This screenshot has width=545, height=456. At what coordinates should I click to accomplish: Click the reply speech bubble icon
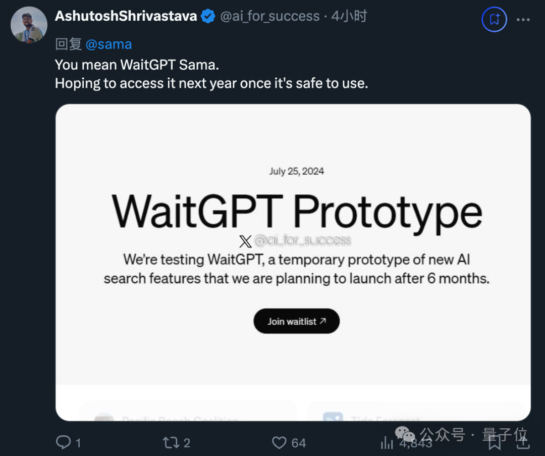tap(63, 442)
